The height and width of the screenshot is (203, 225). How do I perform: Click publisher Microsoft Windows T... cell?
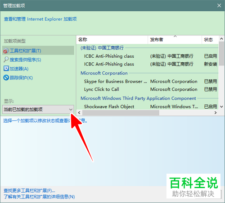(174, 106)
